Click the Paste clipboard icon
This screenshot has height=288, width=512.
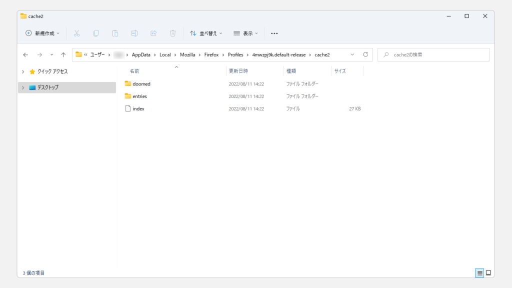[115, 33]
